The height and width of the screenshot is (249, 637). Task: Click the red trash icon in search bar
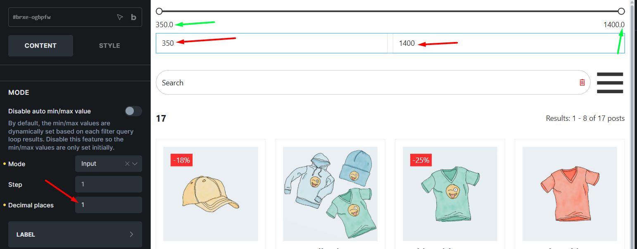[x=582, y=82]
